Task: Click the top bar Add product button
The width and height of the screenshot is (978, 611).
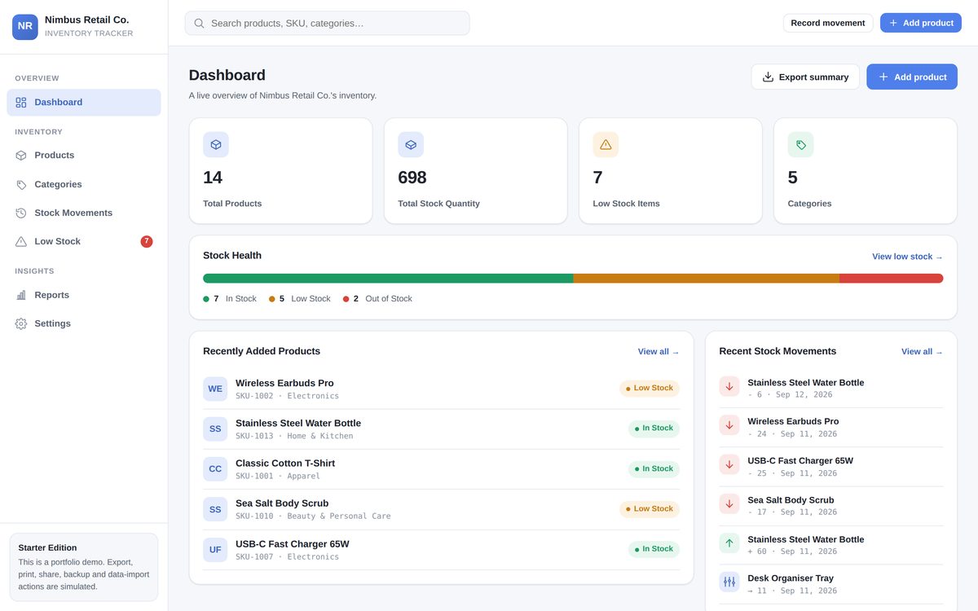Action: (921, 23)
